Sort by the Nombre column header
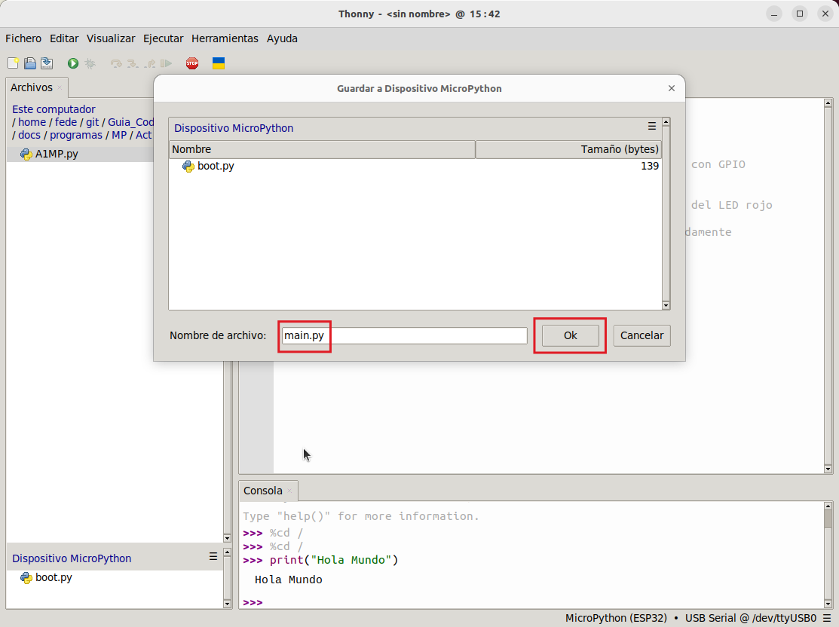Viewport: 839px width, 627px height. point(322,149)
